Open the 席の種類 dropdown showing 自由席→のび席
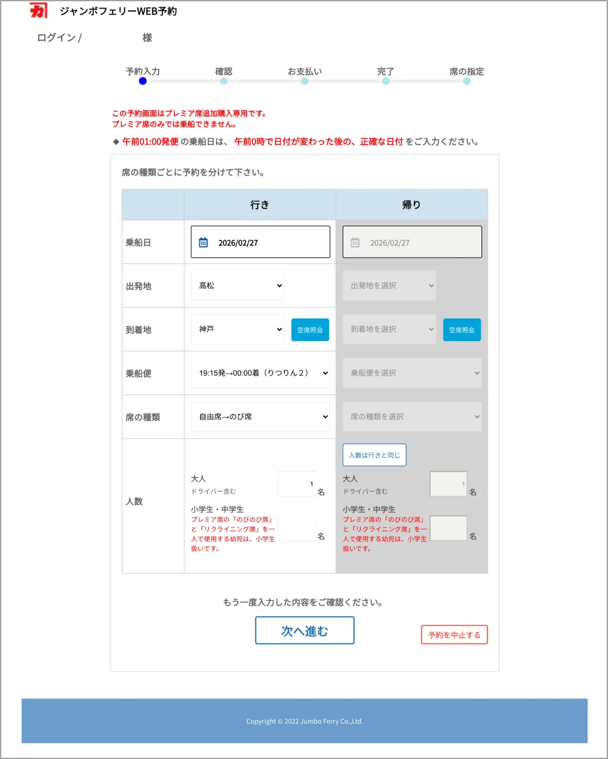Image resolution: width=608 pixels, height=759 pixels. tap(260, 417)
